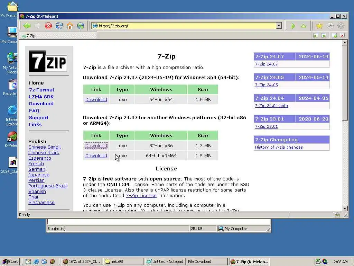Switch to Untitled - Notepad taskbar button
The image size is (354, 266).
(x=165, y=261)
